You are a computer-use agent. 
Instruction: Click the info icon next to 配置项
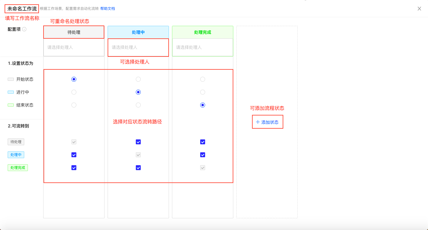[x=24, y=29]
